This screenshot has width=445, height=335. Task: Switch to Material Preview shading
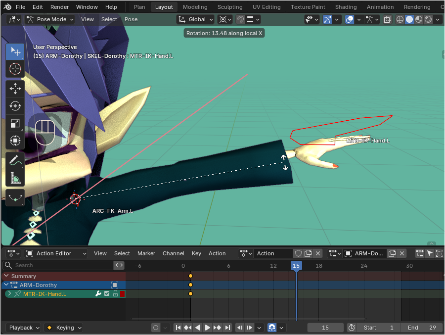419,19
